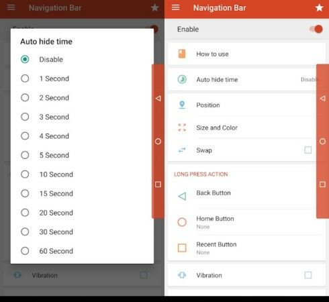Toggle the Enable switch
This screenshot has width=329, height=302.
coord(316,29)
